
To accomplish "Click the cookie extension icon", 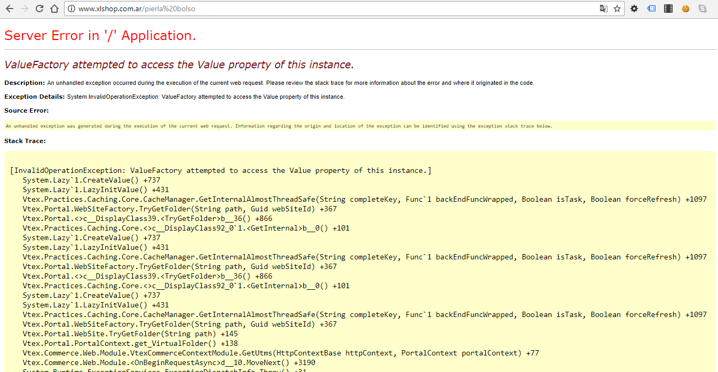I will coord(685,9).
